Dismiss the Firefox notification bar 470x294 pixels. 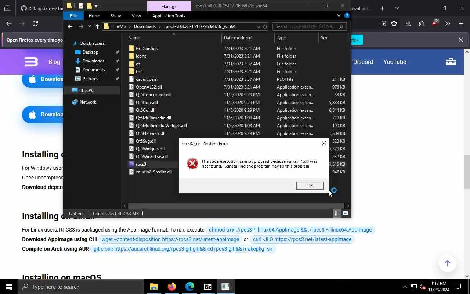460,40
